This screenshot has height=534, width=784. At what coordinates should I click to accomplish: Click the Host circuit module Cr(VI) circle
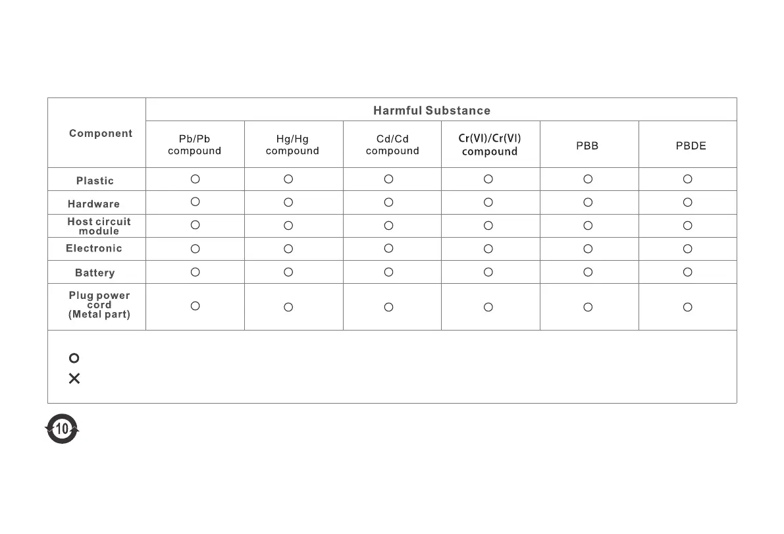488,225
